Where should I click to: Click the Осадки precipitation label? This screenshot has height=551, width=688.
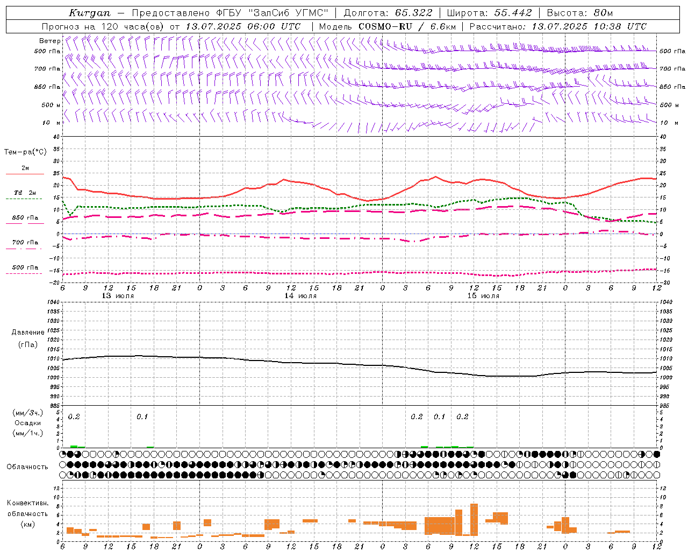tap(28, 423)
